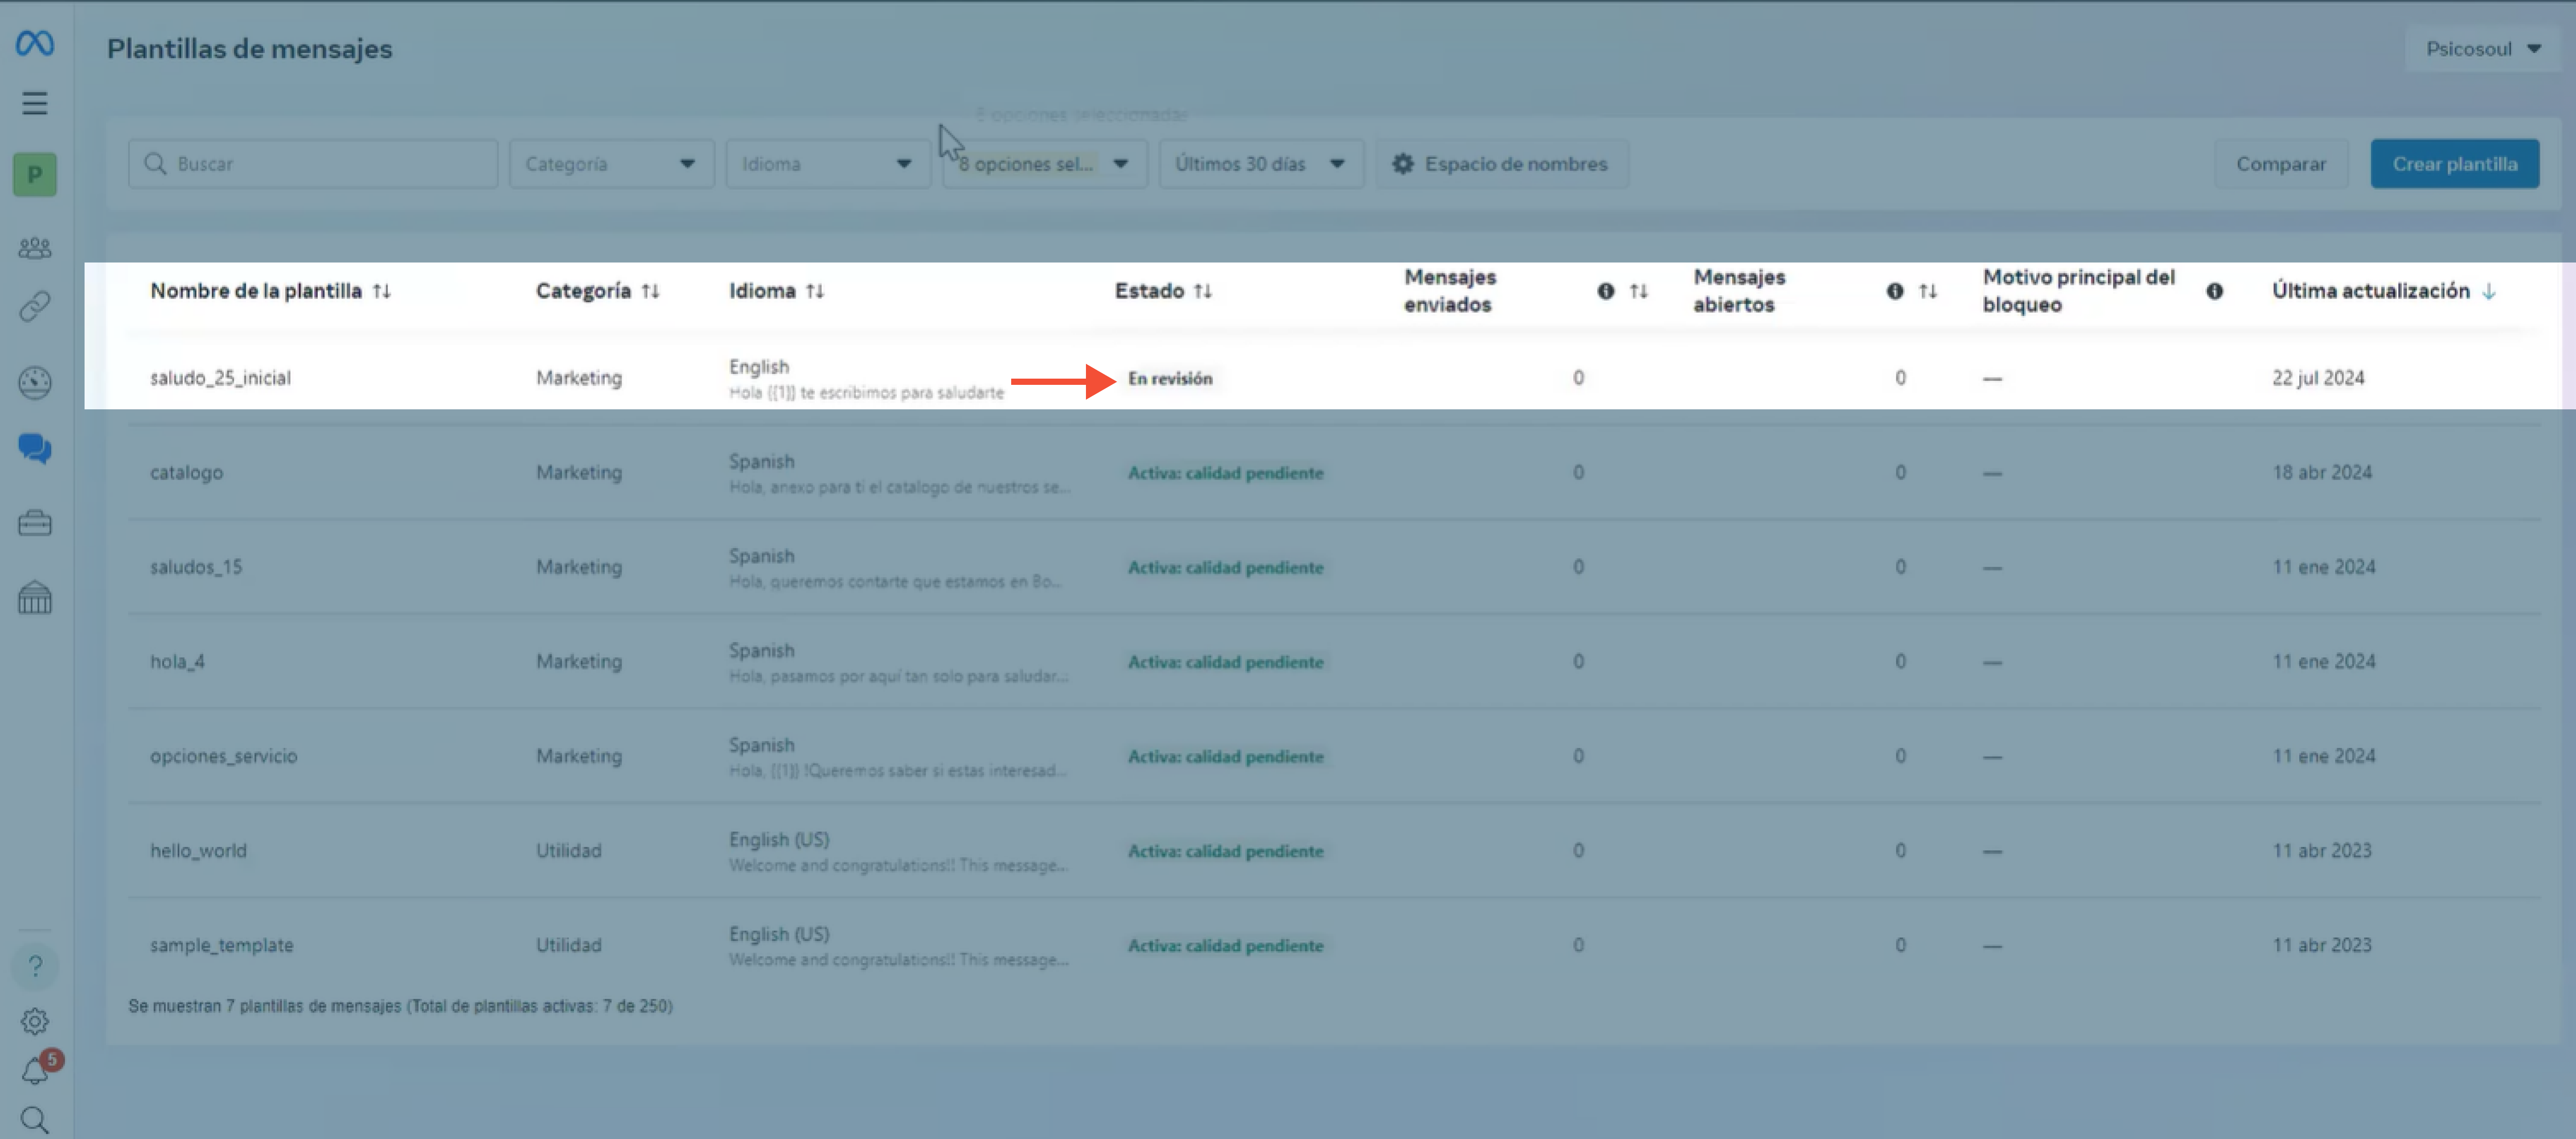
Task: Click info icon beside Mensajes abiertos
Action: [1894, 291]
